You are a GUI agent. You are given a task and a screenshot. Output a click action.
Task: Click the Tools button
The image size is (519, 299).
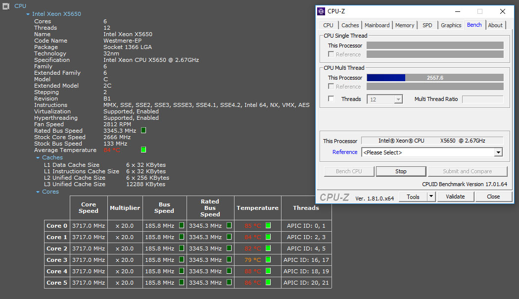coord(413,197)
